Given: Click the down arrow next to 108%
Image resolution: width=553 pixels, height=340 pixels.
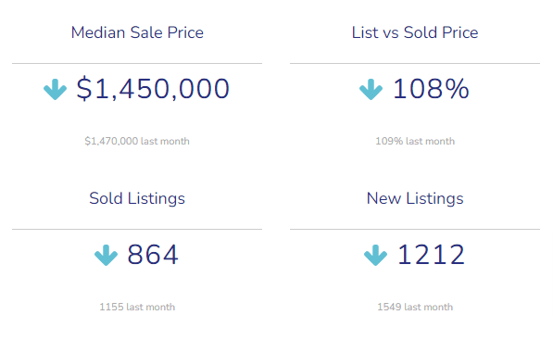Looking at the screenshot, I should coord(371,90).
